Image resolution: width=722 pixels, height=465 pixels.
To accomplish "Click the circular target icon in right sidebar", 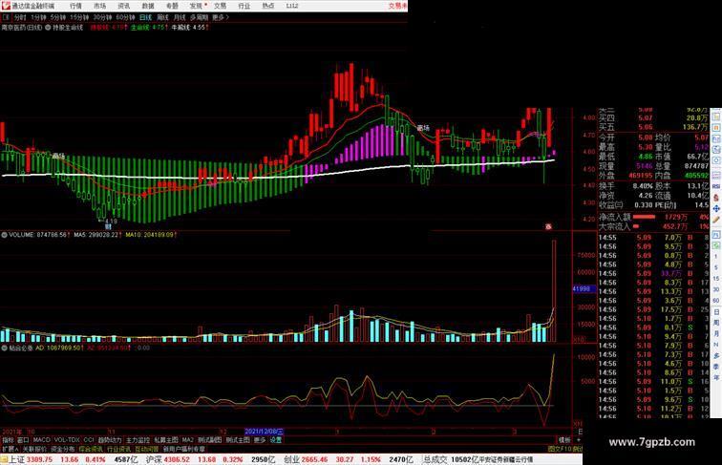I will [x=716, y=160].
